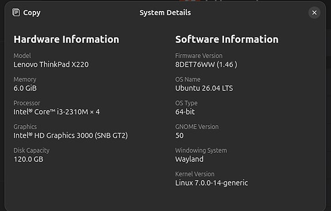Click the GNOME version 50 value

click(x=180, y=135)
